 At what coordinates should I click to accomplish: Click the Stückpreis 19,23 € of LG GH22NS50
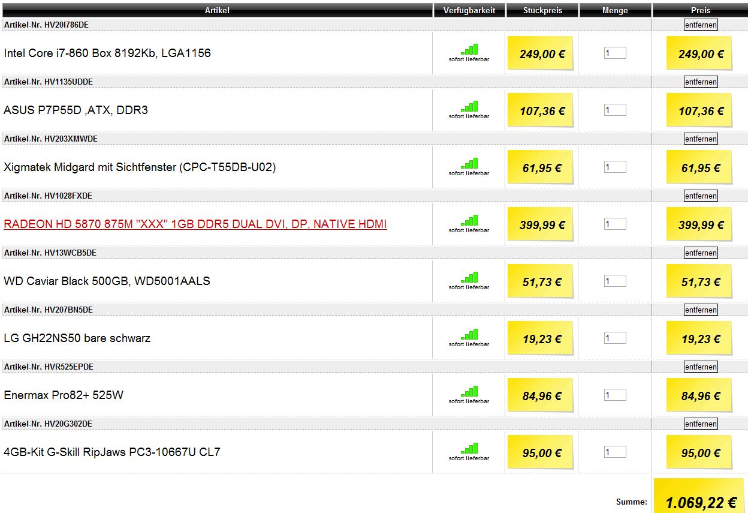[x=542, y=339]
